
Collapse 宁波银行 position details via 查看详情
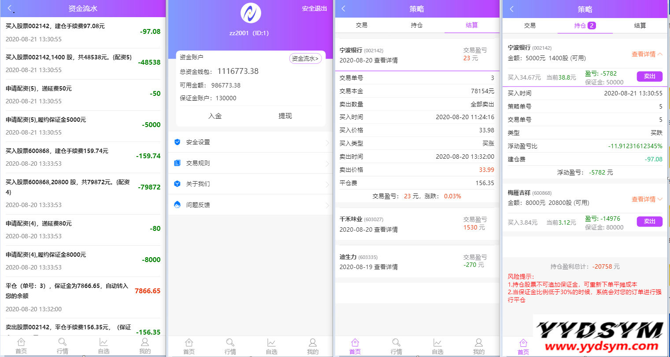(x=647, y=54)
